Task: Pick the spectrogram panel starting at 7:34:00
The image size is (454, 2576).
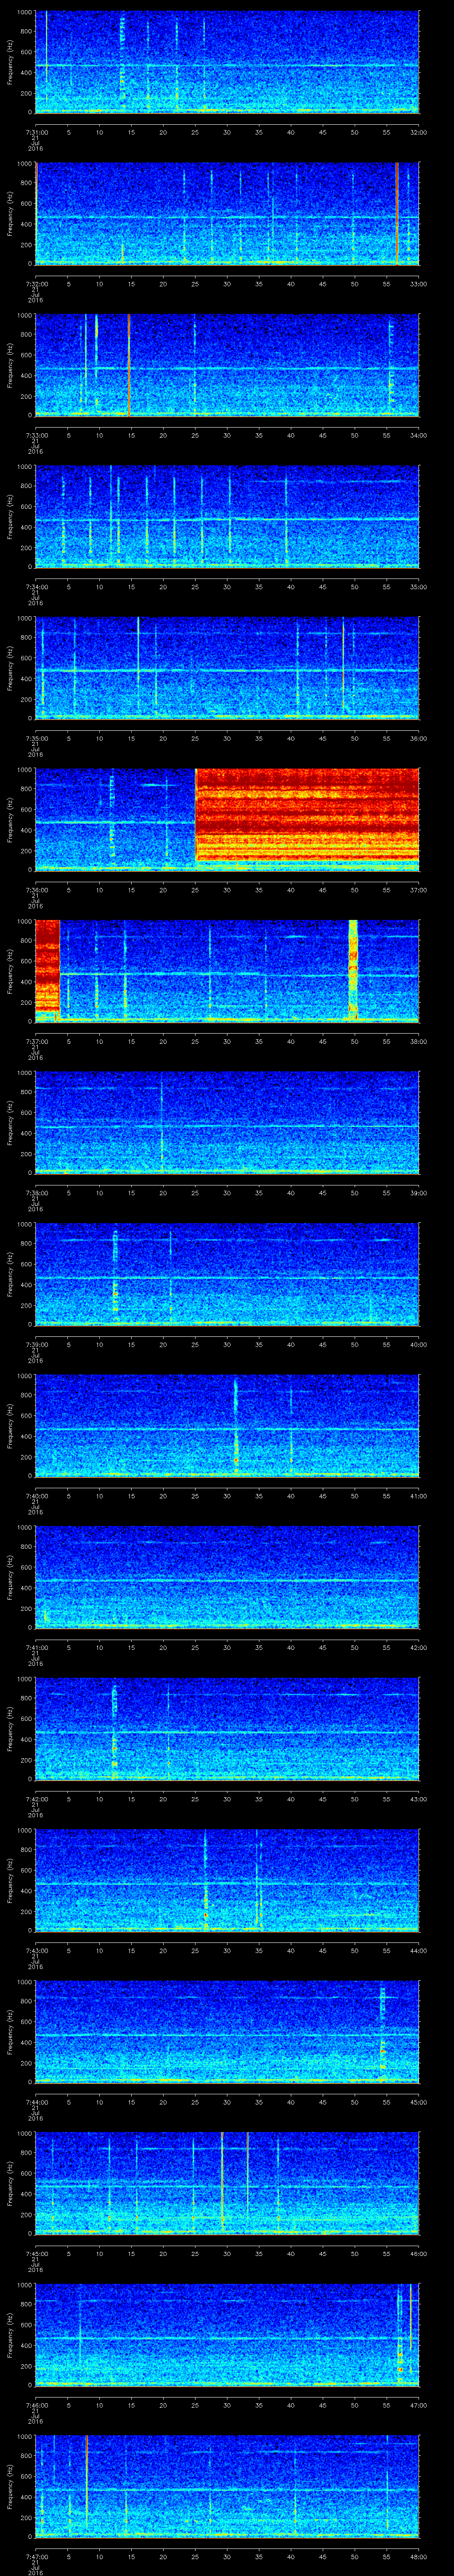Action: 227,517
